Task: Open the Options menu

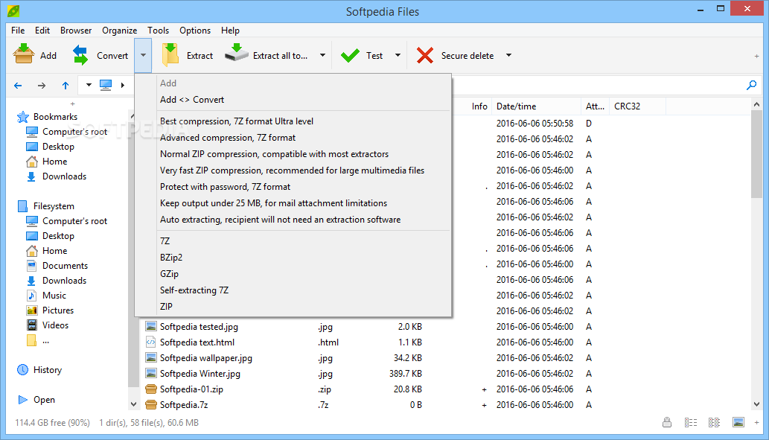Action: (x=195, y=31)
